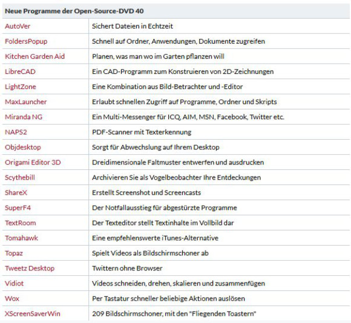The width and height of the screenshot is (351, 323).
Task: Open the Vidiot link
Action: point(14,284)
